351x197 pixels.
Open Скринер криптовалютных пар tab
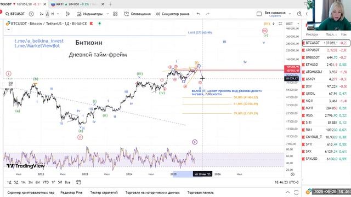click(31, 192)
